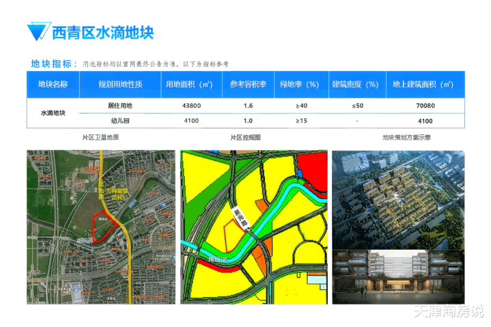Click the 4100 land area value in 幼儿园 row
Image resolution: width=491 pixels, height=327 pixels.
[x=191, y=121]
